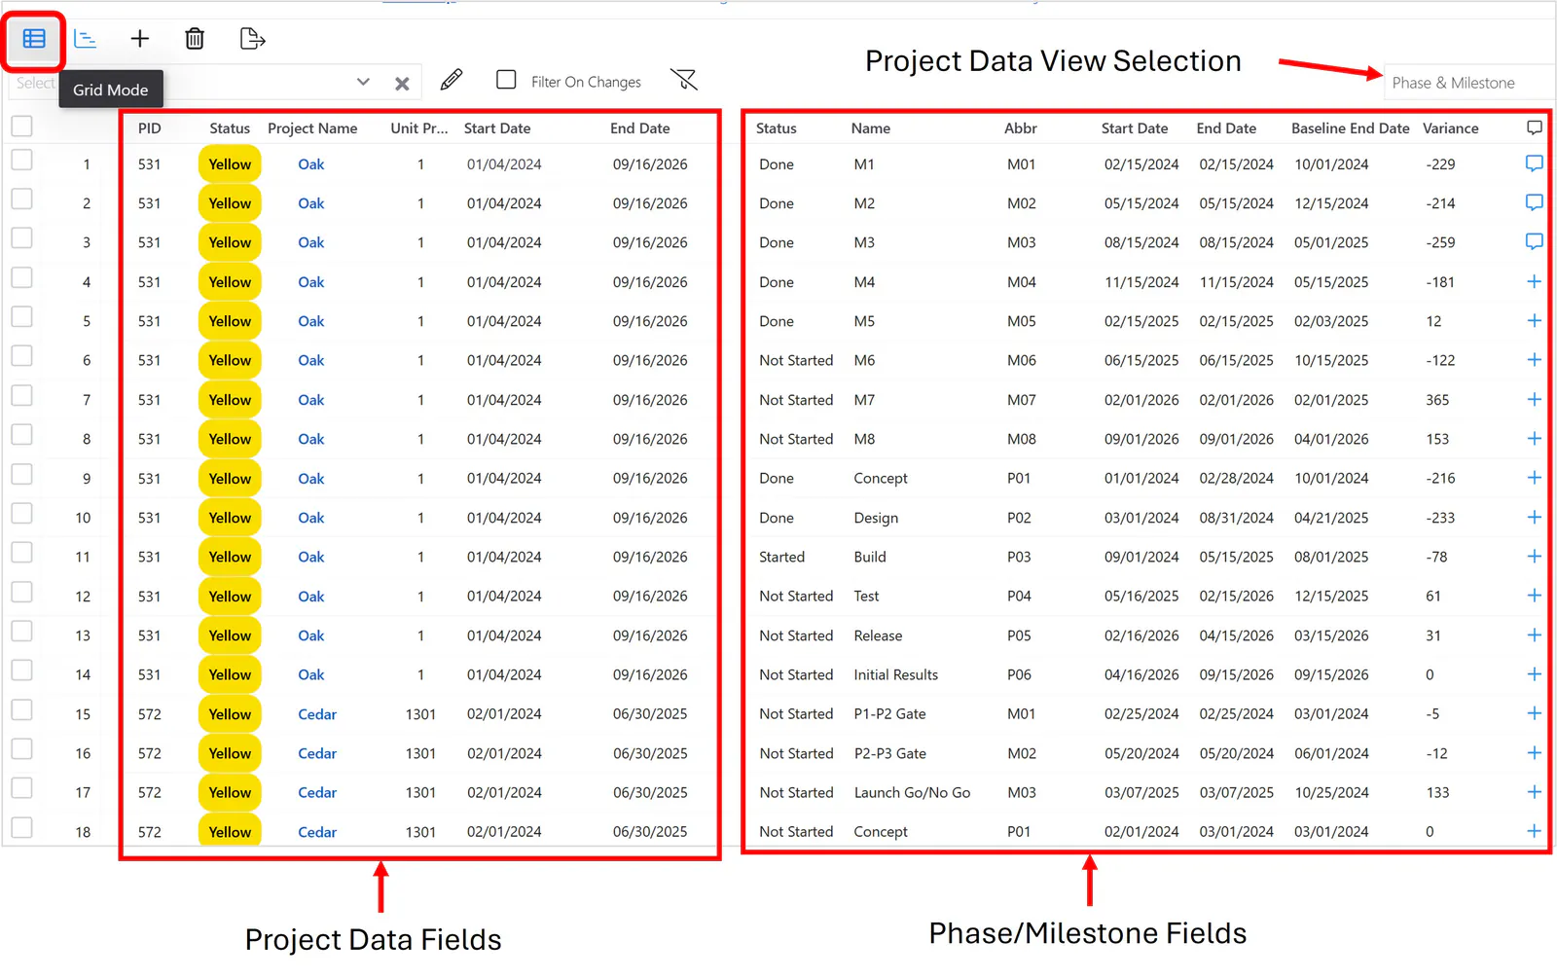Add comment with plus on M4 row
This screenshot has height=978, width=1557.
tap(1535, 281)
